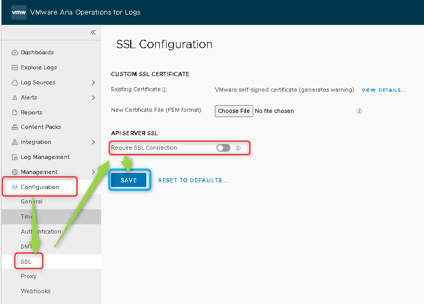
Task: Click RESET TO DEFAULTS link
Action: coord(193,180)
